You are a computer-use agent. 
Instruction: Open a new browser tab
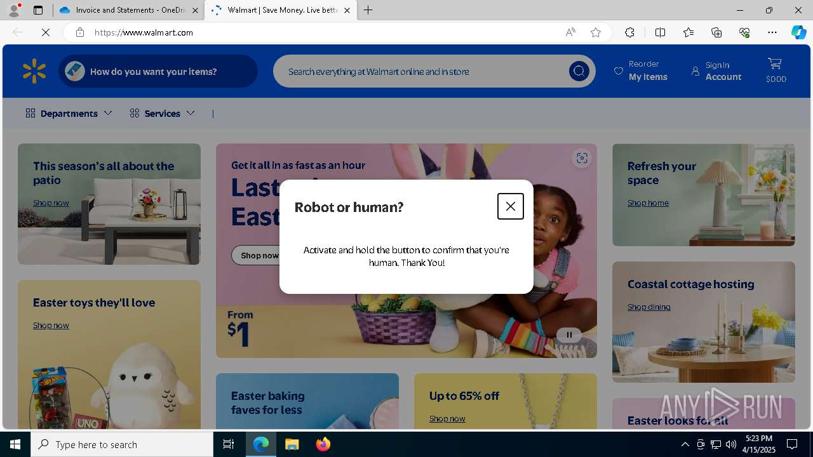tap(368, 10)
